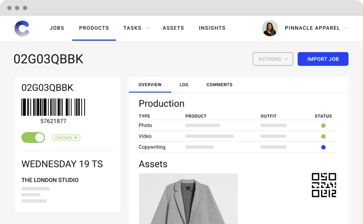Click the QR code icon
Viewport: 363px width, 224px height.
click(324, 185)
